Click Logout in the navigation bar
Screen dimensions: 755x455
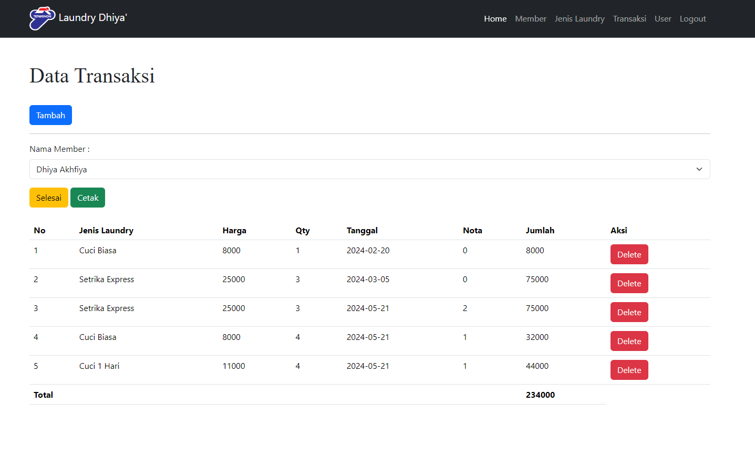pos(692,19)
